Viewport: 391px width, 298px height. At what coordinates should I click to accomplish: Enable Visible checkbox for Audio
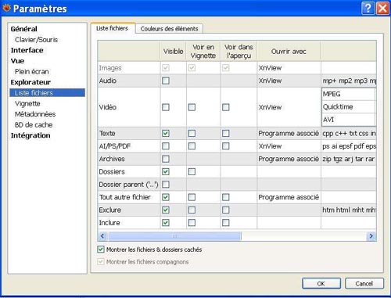[x=166, y=81]
